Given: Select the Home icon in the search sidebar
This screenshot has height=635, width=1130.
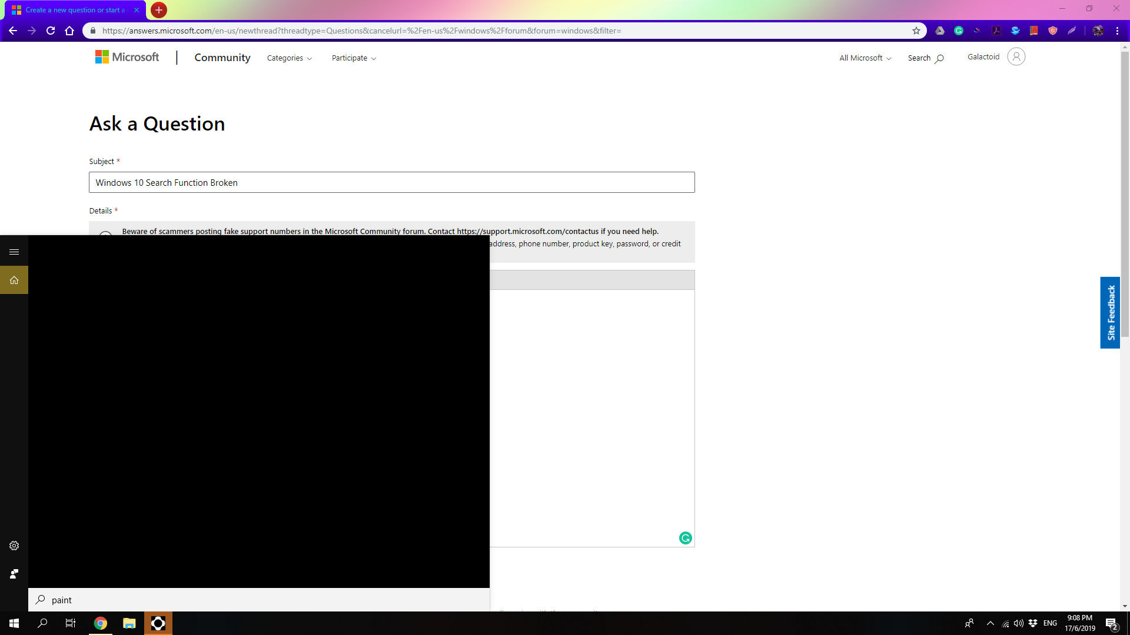Looking at the screenshot, I should (14, 280).
